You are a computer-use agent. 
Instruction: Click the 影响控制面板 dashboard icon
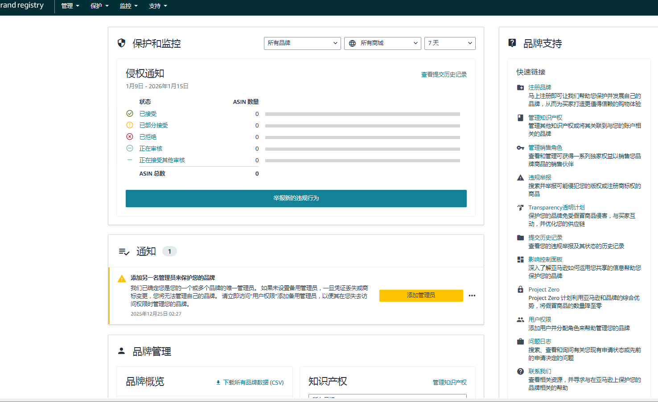coord(520,259)
